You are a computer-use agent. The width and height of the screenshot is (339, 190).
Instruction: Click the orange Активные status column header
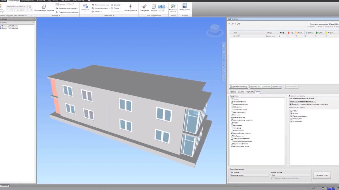tap(300, 33)
